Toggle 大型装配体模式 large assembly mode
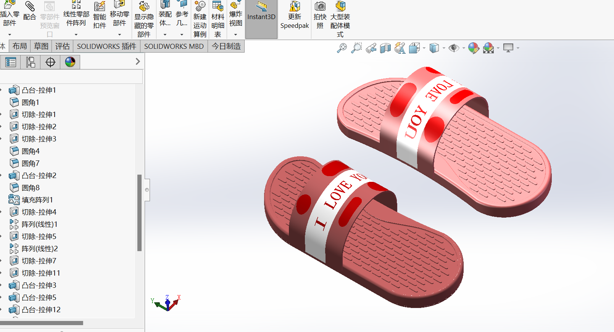Viewport: 614px width, 332px height. point(340,19)
